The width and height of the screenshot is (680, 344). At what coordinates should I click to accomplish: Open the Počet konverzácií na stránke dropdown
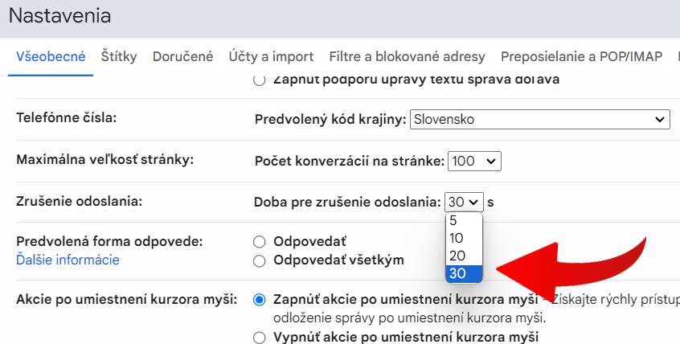click(x=474, y=161)
